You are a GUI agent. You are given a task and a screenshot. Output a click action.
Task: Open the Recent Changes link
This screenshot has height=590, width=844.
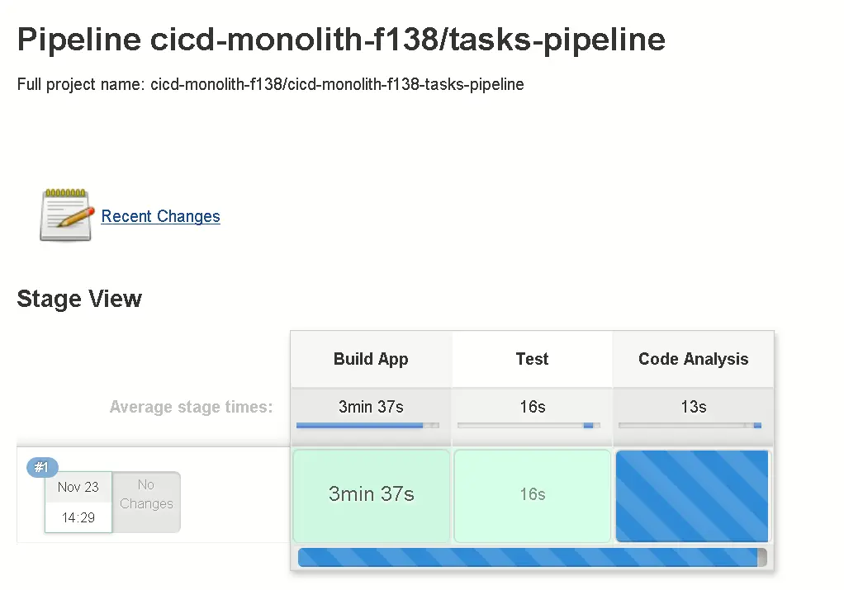point(160,216)
